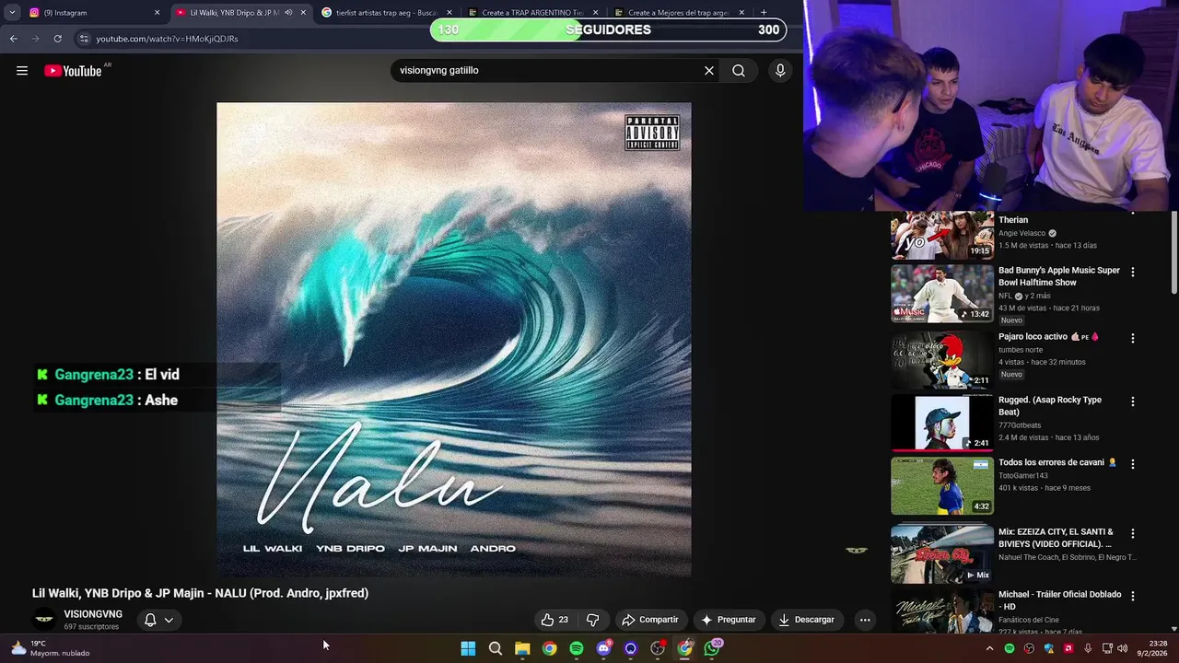Open taskbar search
The height and width of the screenshot is (663, 1179).
coord(496,648)
